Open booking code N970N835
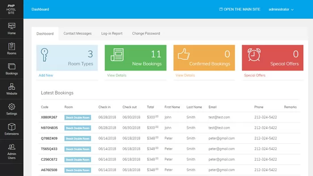313x176 pixels. click(x=49, y=128)
